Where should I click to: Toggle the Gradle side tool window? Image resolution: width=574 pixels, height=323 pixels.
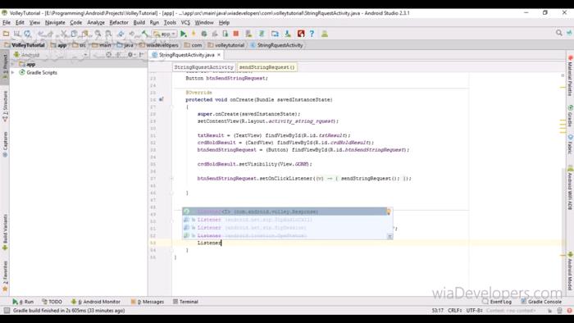(570, 116)
